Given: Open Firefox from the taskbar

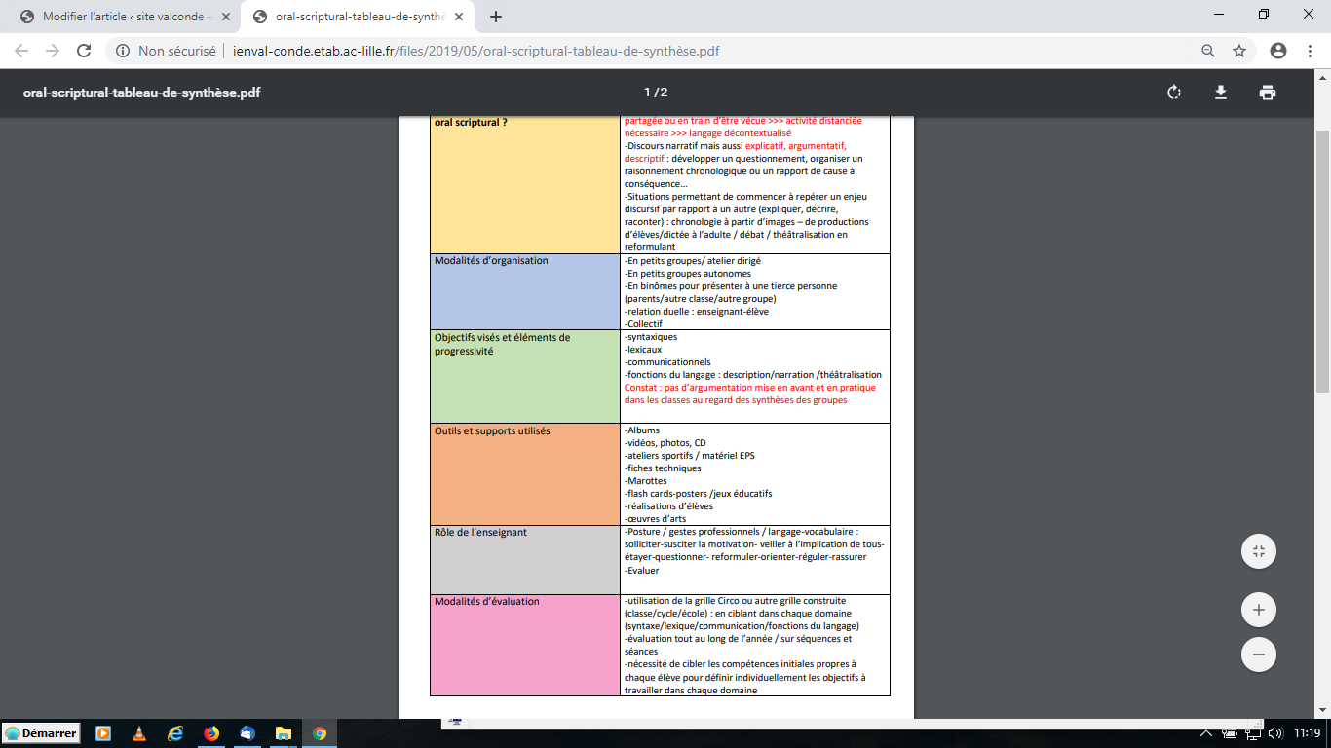Looking at the screenshot, I should point(211,733).
